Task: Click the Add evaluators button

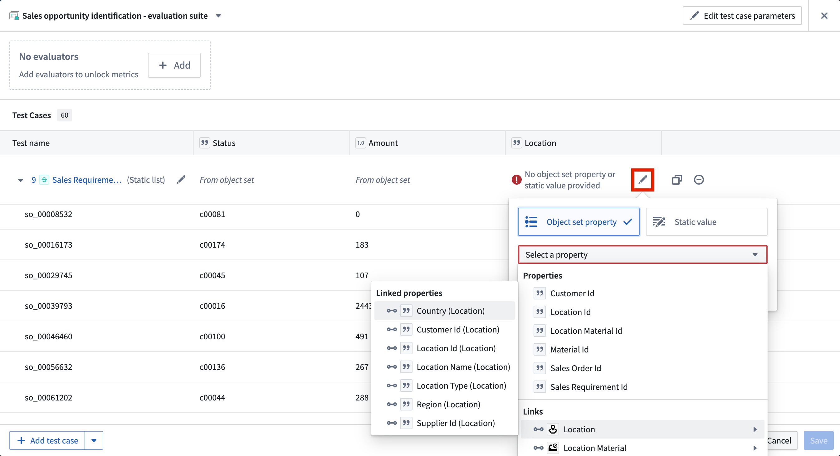Action: (x=174, y=65)
